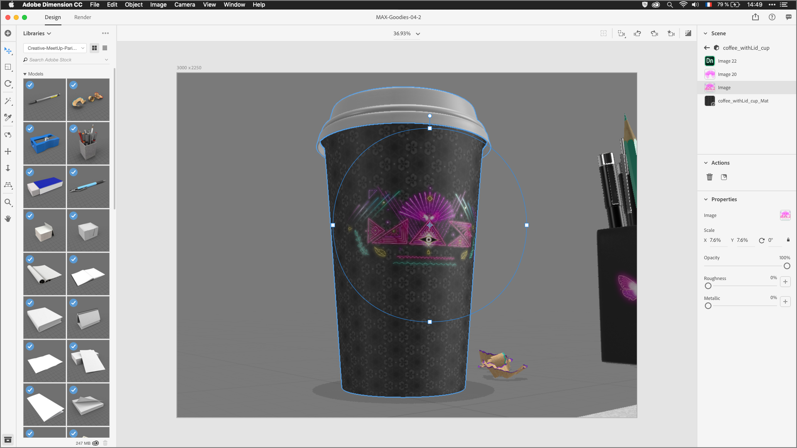Select the coffee_withLid_cup_Mat material
797x448 pixels.
click(x=747, y=101)
